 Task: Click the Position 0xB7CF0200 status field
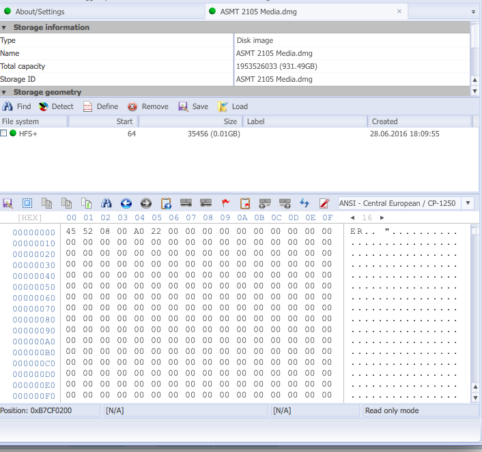50,411
